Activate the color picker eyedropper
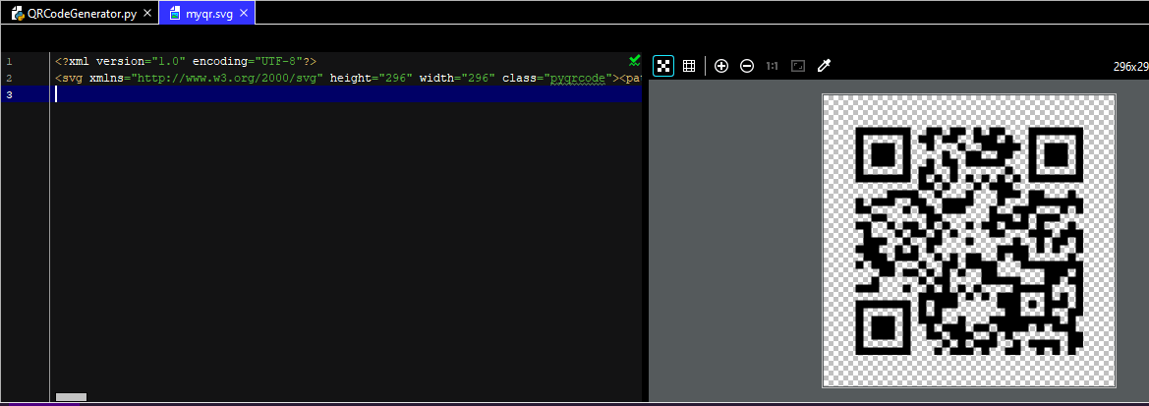 click(x=824, y=66)
